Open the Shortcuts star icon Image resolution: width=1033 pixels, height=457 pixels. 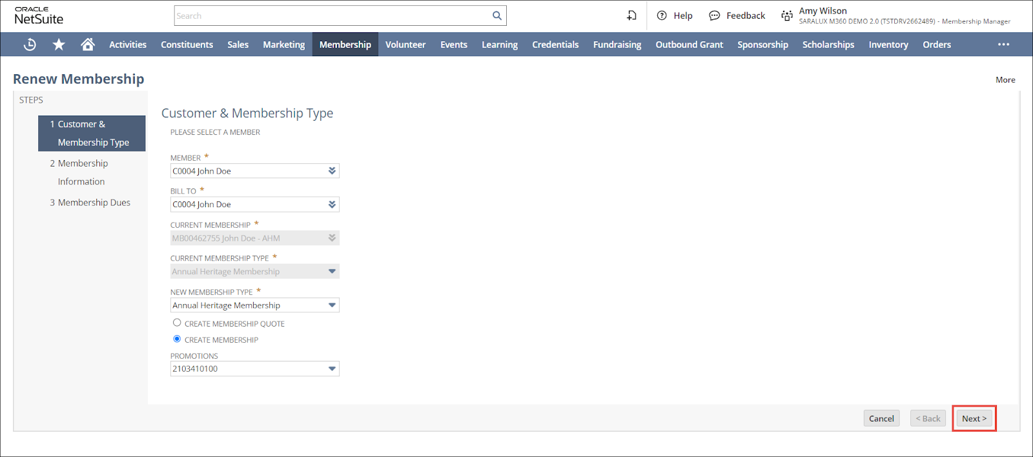[59, 45]
